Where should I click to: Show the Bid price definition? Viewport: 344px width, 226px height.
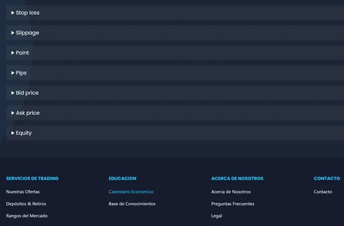click(175, 93)
